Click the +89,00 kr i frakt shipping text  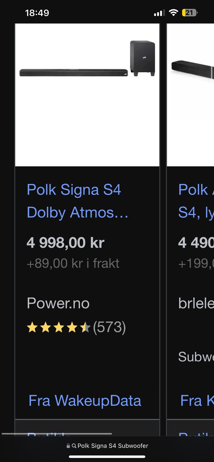73,263
